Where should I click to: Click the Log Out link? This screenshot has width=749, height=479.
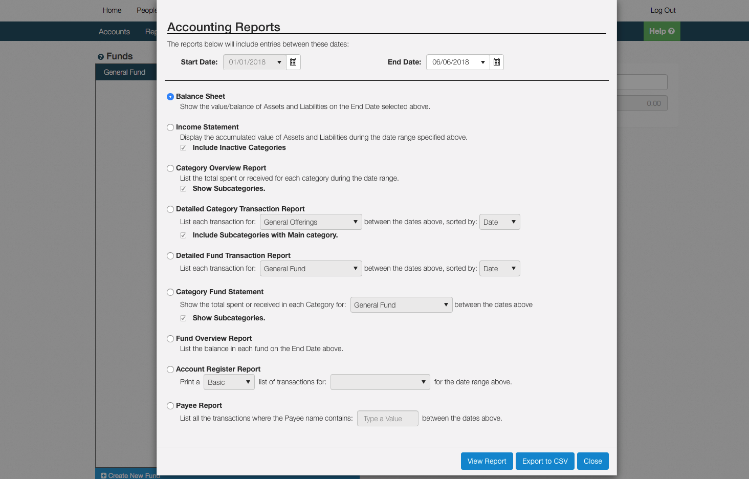(663, 10)
